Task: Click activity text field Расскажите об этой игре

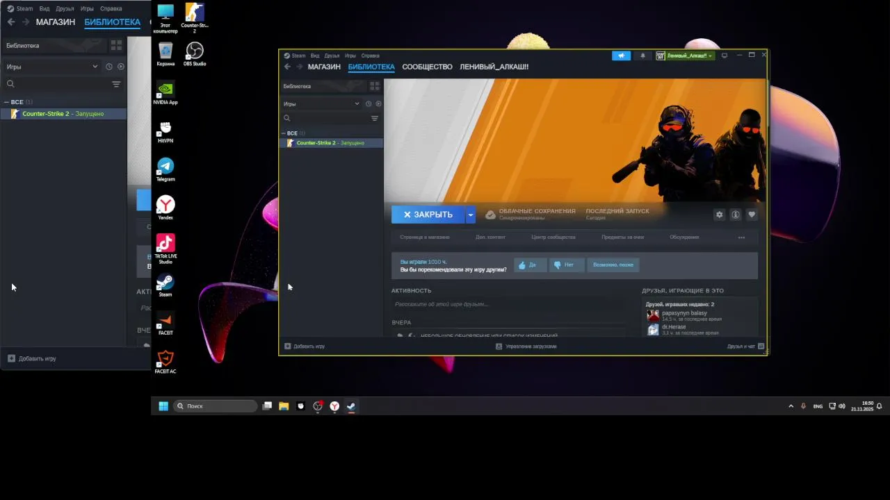Action: 509,304
